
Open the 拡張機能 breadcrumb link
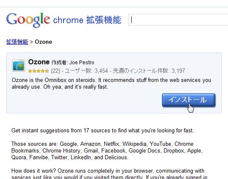(17, 42)
